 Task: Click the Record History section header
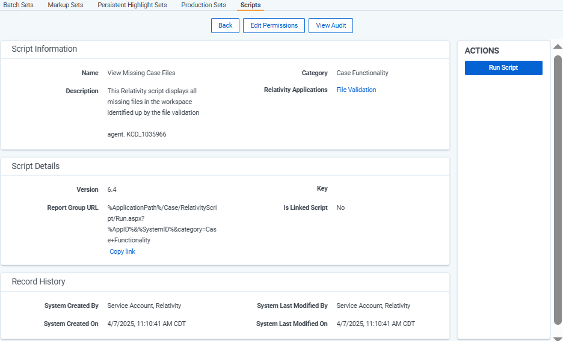[x=38, y=282]
